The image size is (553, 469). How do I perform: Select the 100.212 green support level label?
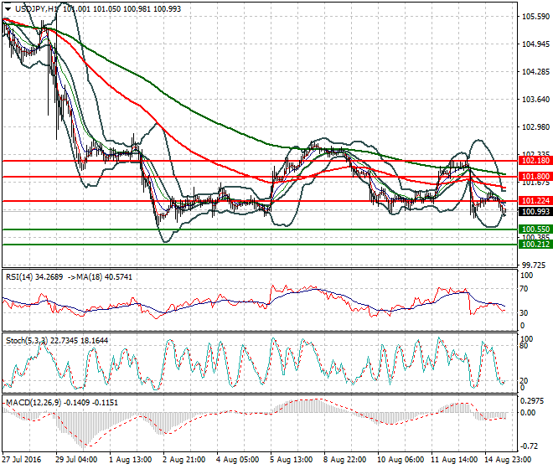pyautogui.click(x=535, y=245)
